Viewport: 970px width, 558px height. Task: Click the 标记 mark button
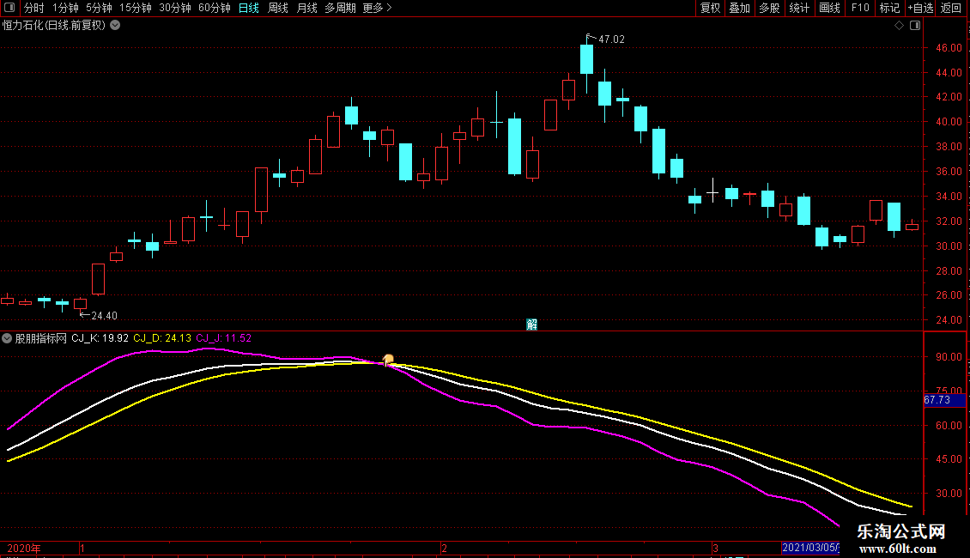[889, 8]
